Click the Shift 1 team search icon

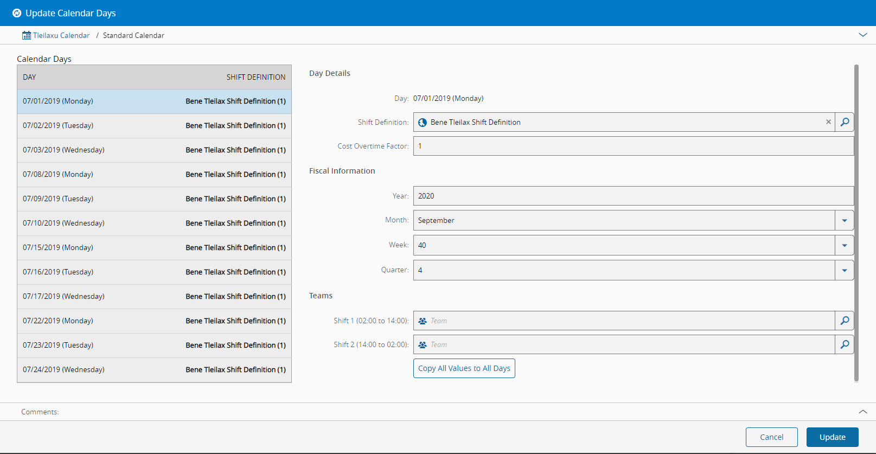(x=845, y=321)
